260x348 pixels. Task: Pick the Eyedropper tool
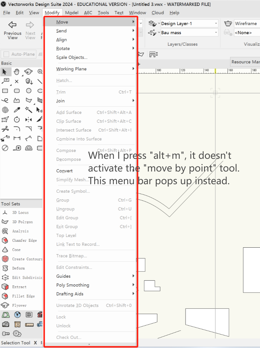[x=16, y=110]
